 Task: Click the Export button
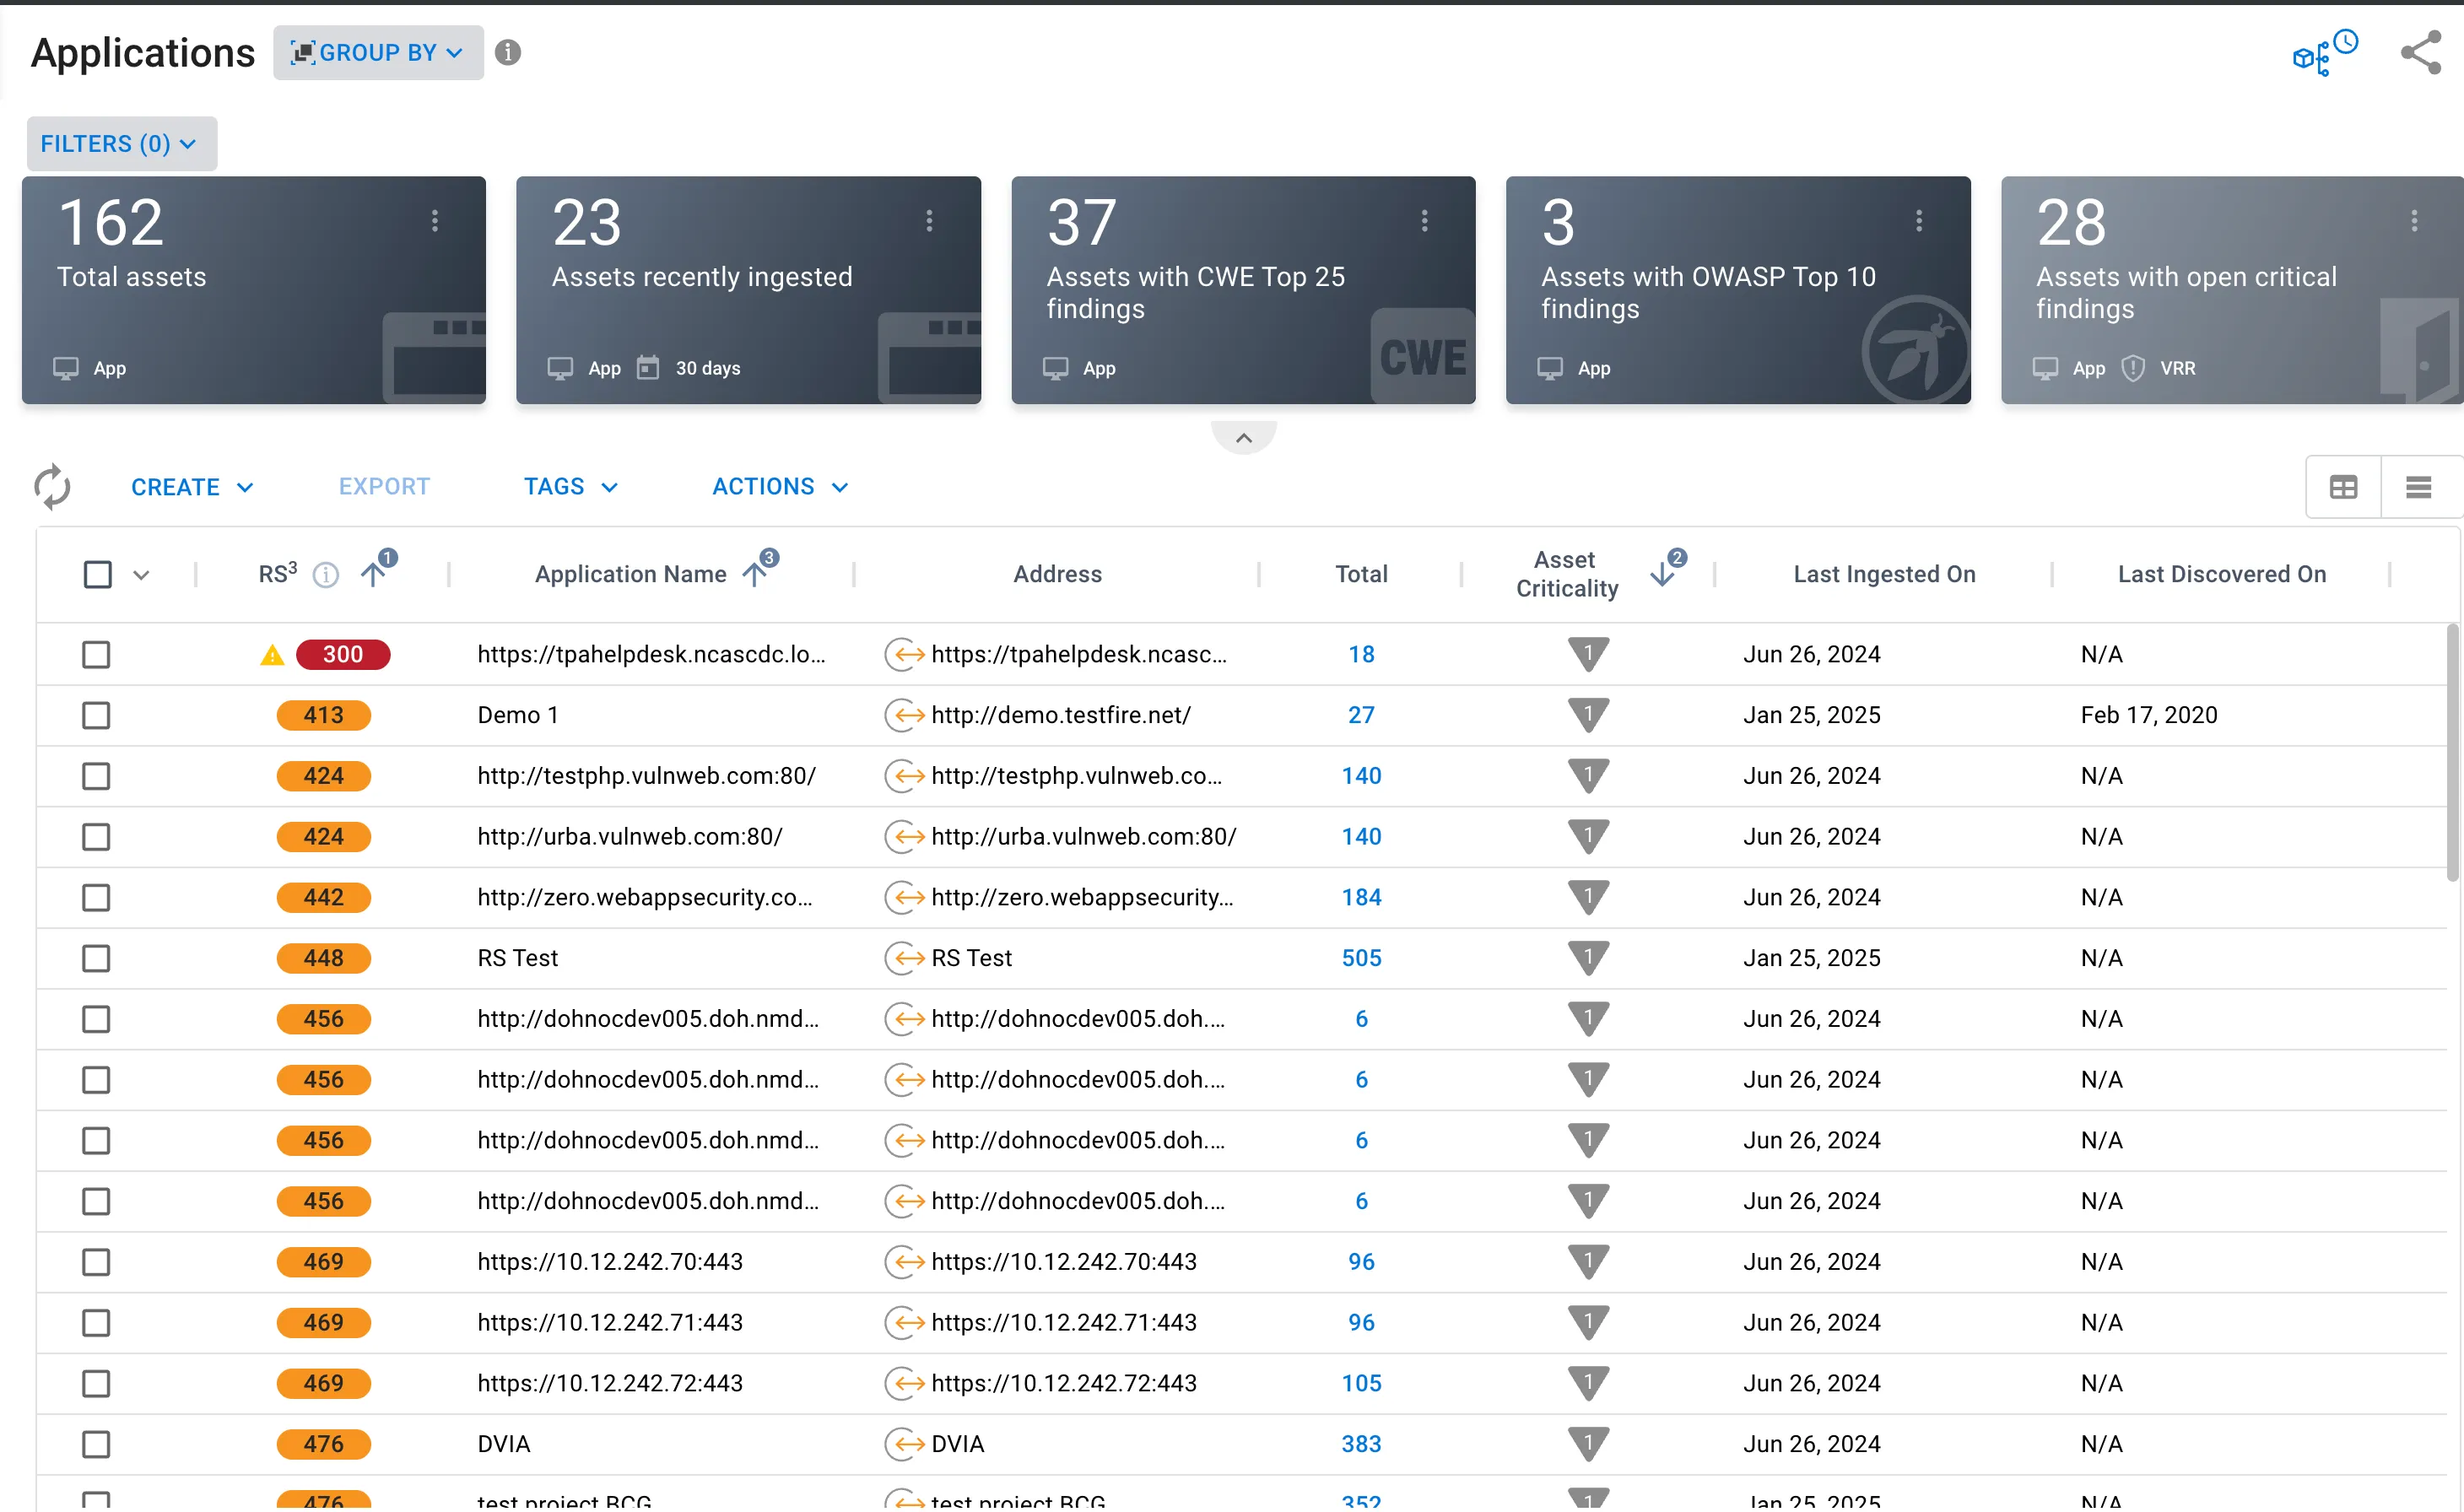coord(384,487)
